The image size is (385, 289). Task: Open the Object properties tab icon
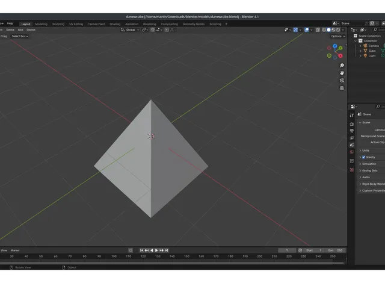point(352,161)
